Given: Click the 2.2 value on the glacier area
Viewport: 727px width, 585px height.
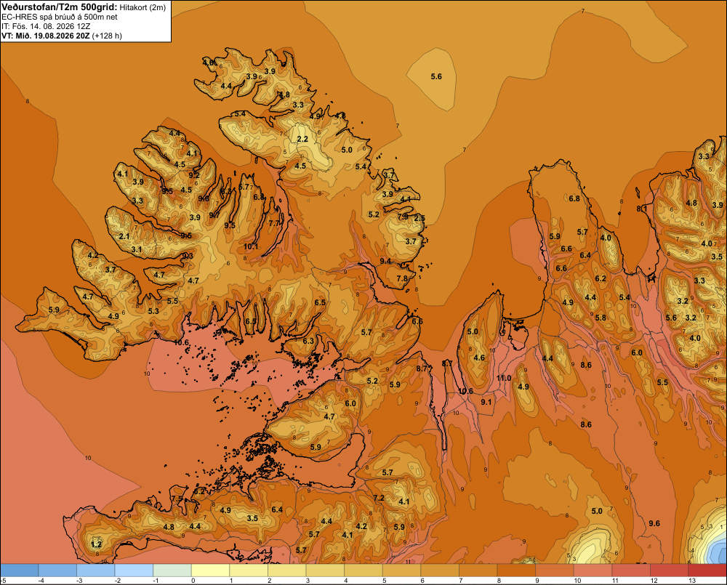Looking at the screenshot, I should click(x=302, y=139).
